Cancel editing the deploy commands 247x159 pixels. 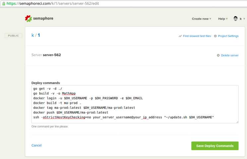pyautogui.click(x=36, y=145)
